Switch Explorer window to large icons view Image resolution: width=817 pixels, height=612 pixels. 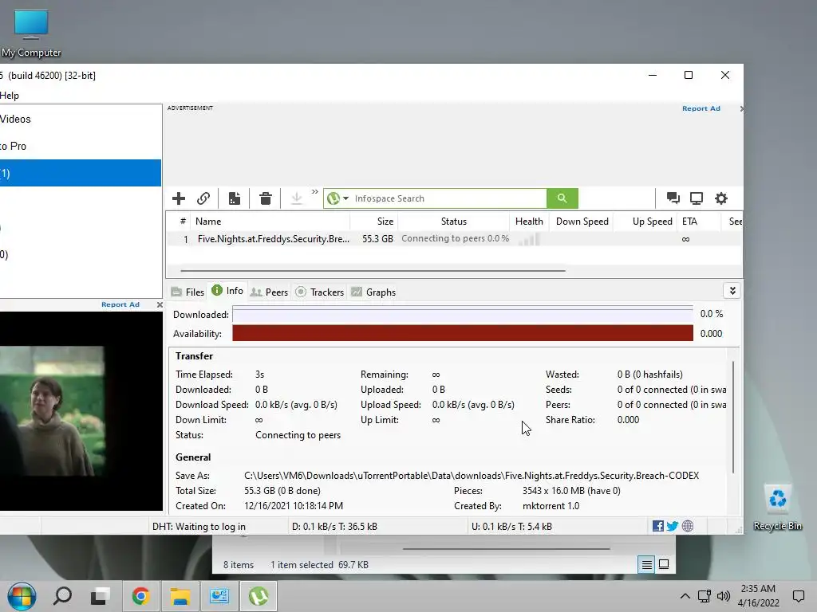coord(664,564)
